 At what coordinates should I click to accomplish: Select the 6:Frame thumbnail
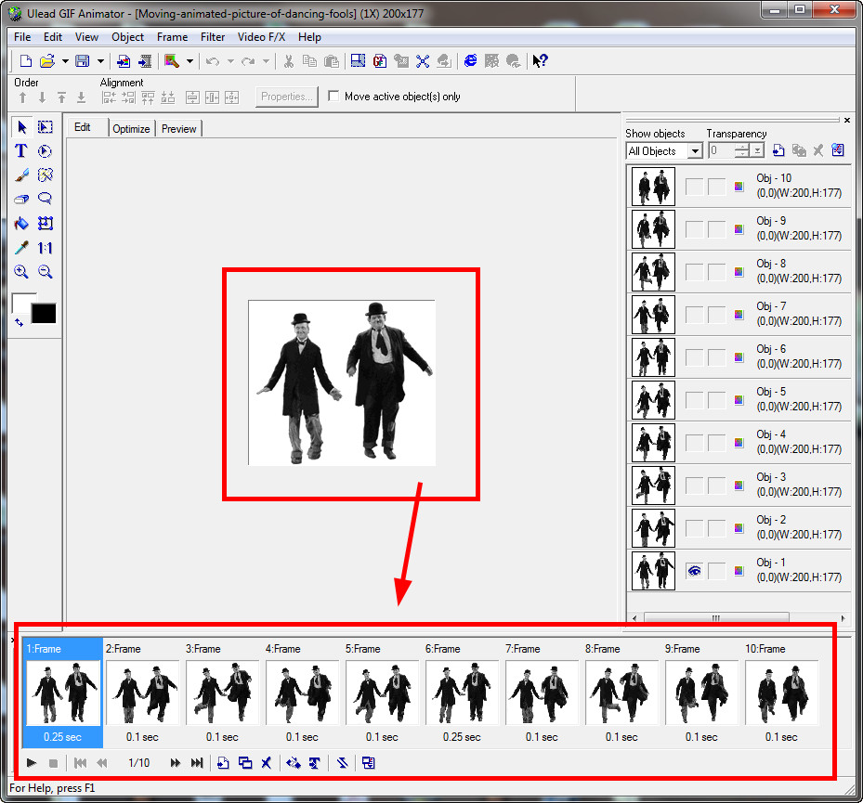[x=462, y=693]
